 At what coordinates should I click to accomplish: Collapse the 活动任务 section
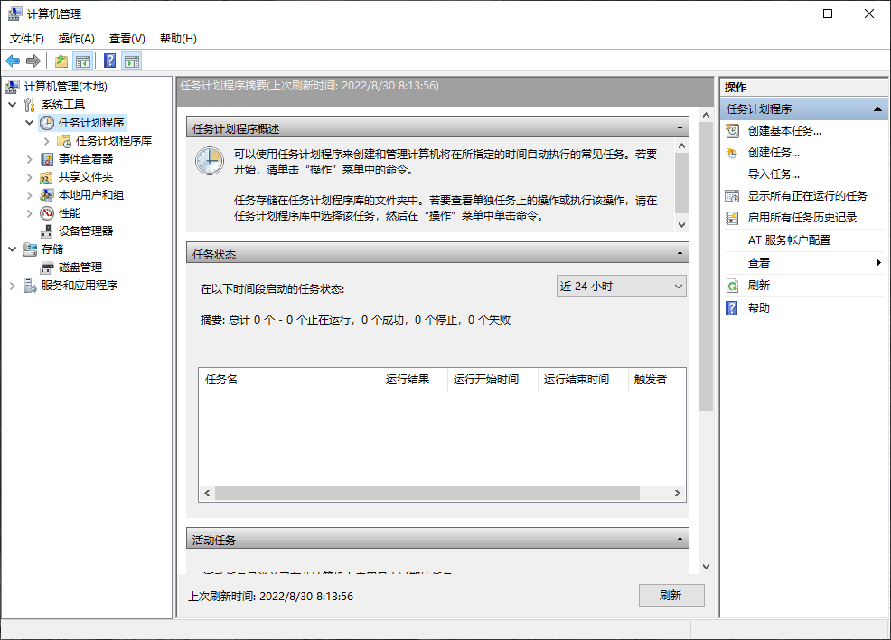coord(680,539)
